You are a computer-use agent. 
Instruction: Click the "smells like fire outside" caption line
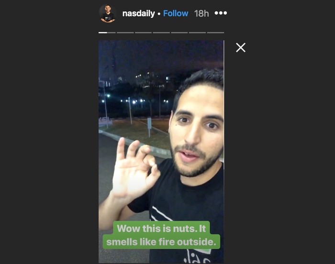pos(161,242)
